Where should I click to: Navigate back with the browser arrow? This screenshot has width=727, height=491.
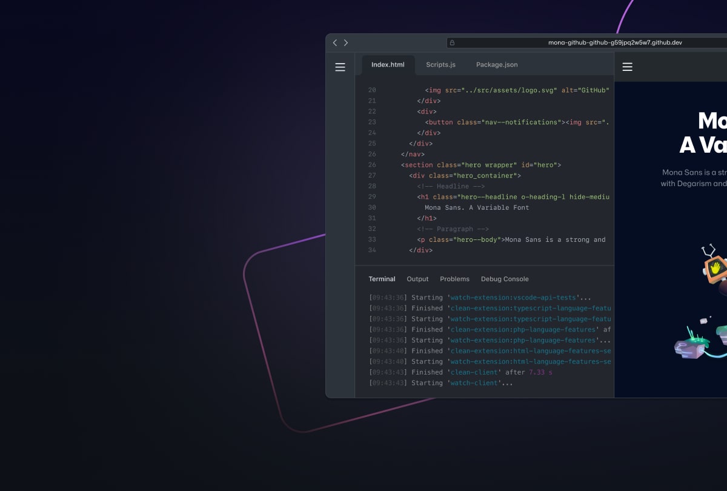pyautogui.click(x=334, y=42)
